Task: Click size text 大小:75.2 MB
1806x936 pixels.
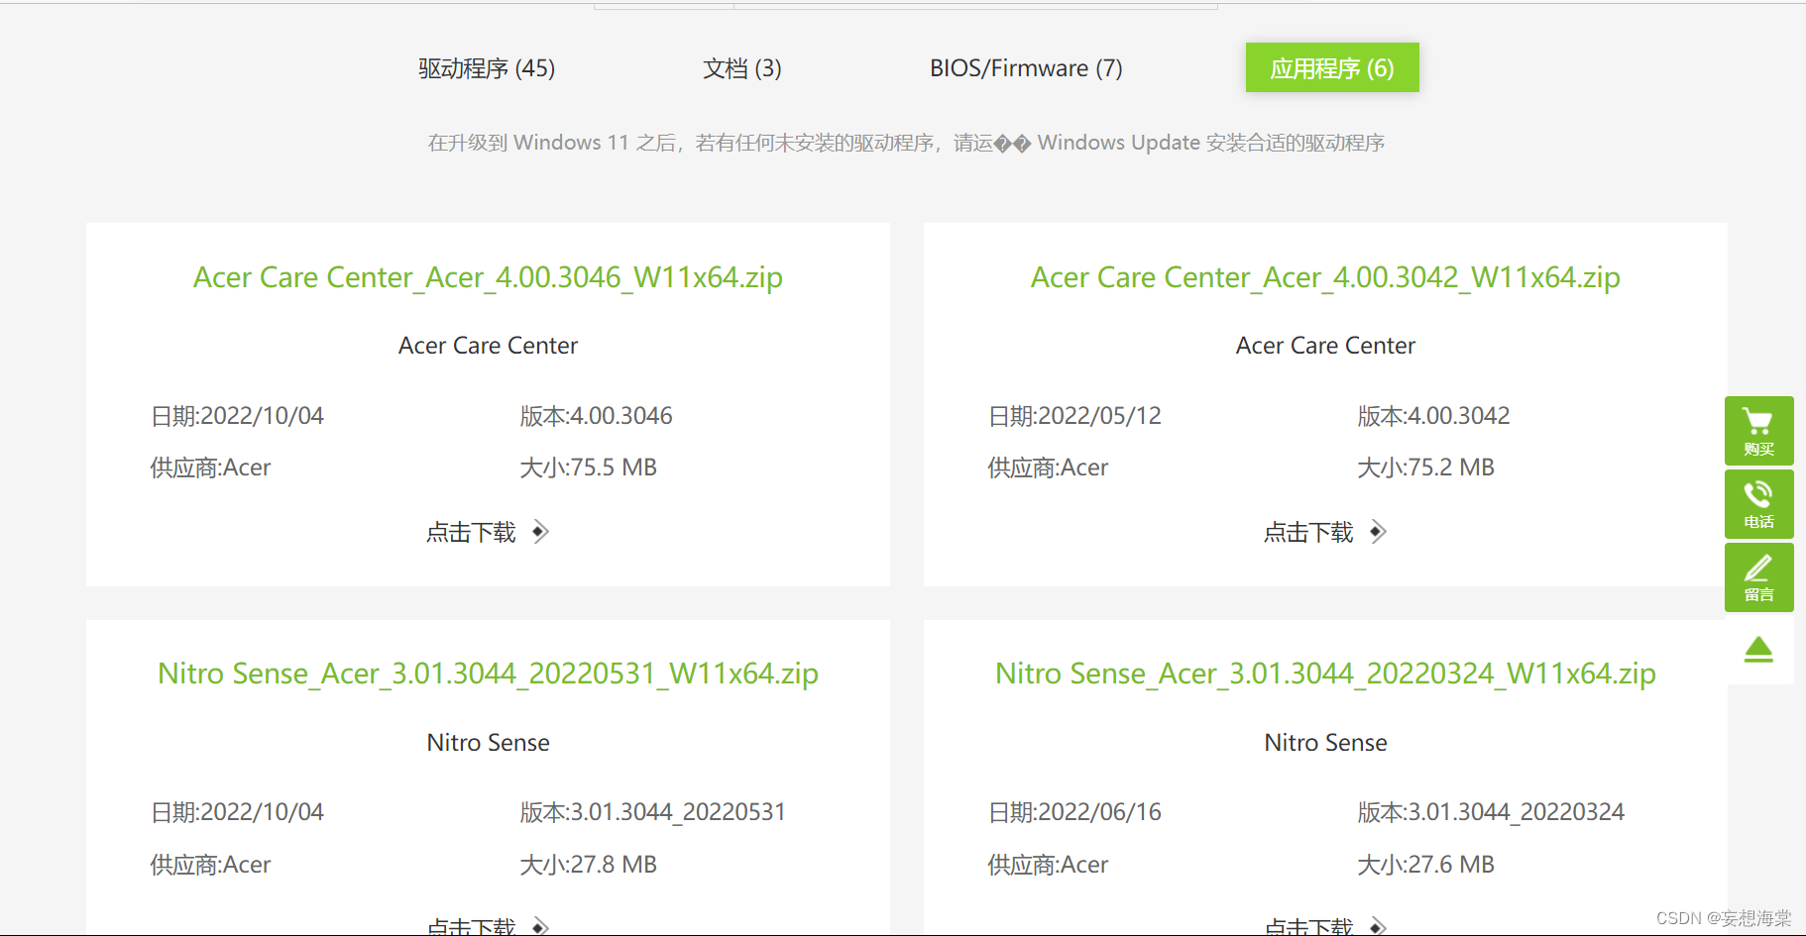Action: click(1425, 468)
